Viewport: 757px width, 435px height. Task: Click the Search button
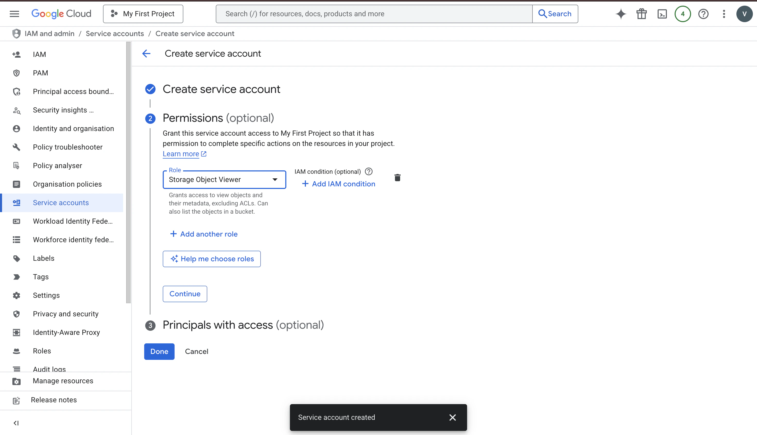pyautogui.click(x=555, y=14)
